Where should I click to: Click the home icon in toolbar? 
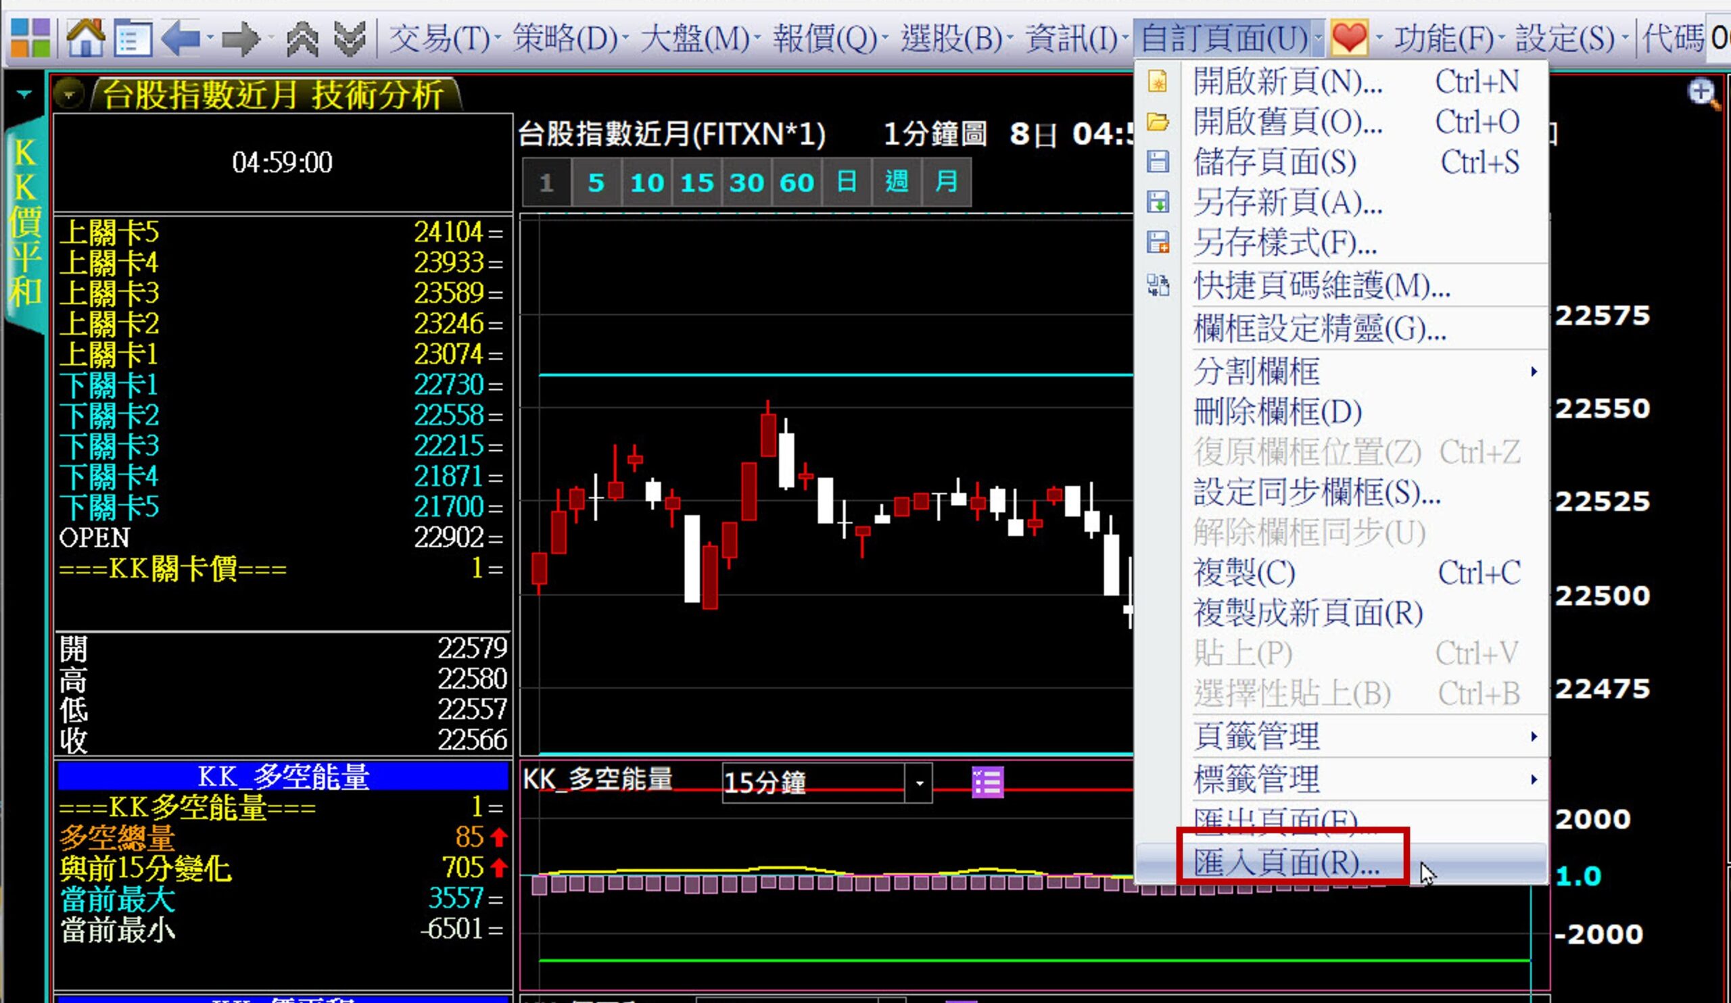click(x=85, y=38)
